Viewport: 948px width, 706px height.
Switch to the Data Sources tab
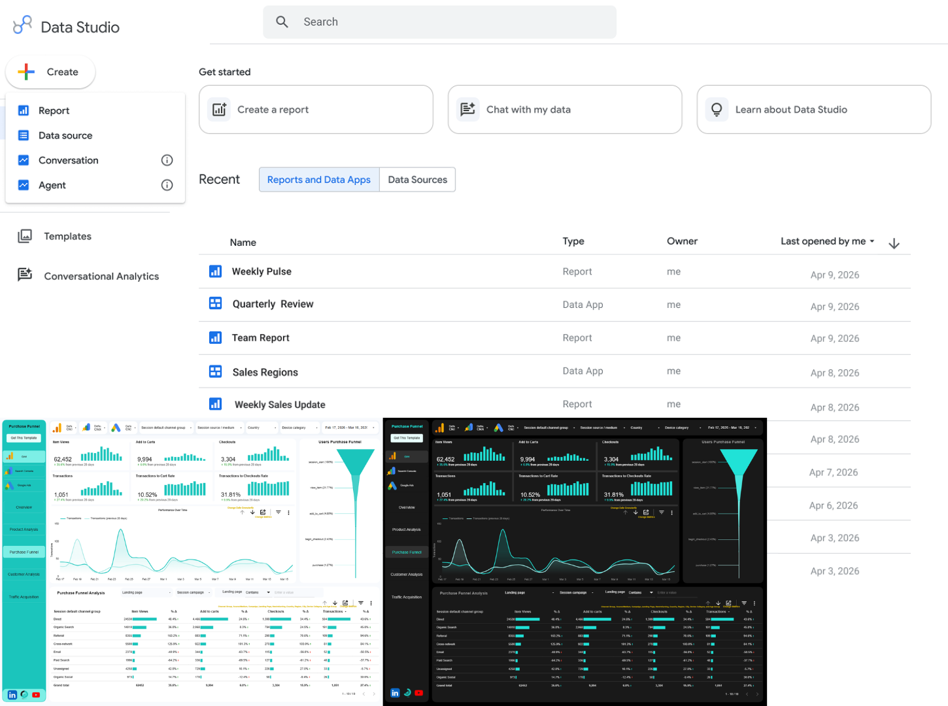417,179
